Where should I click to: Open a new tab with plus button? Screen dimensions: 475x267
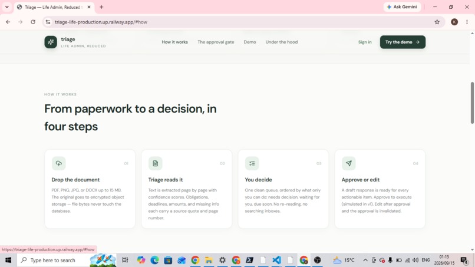(101, 7)
